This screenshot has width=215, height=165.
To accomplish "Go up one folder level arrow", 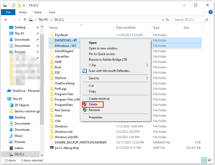I will [x=25, y=19].
